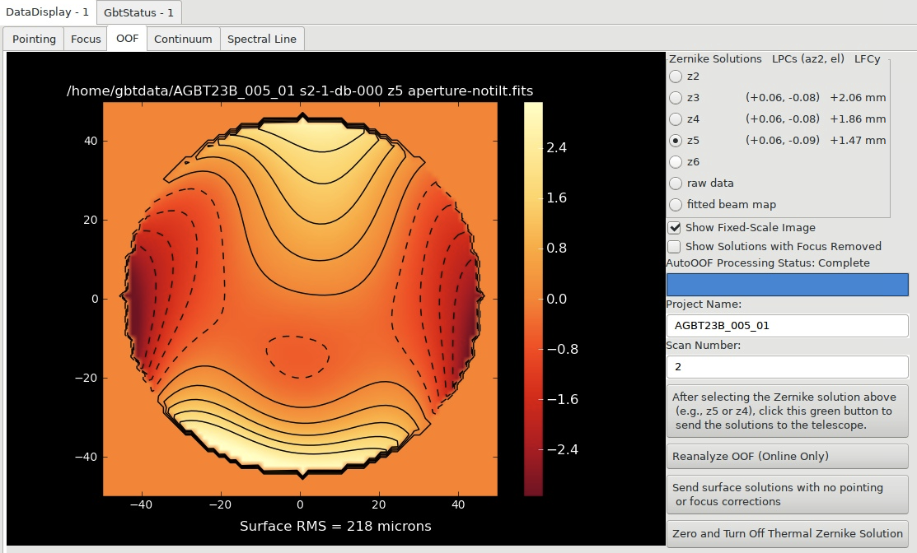Select the OOF tab
The image size is (917, 553).
[x=127, y=39]
